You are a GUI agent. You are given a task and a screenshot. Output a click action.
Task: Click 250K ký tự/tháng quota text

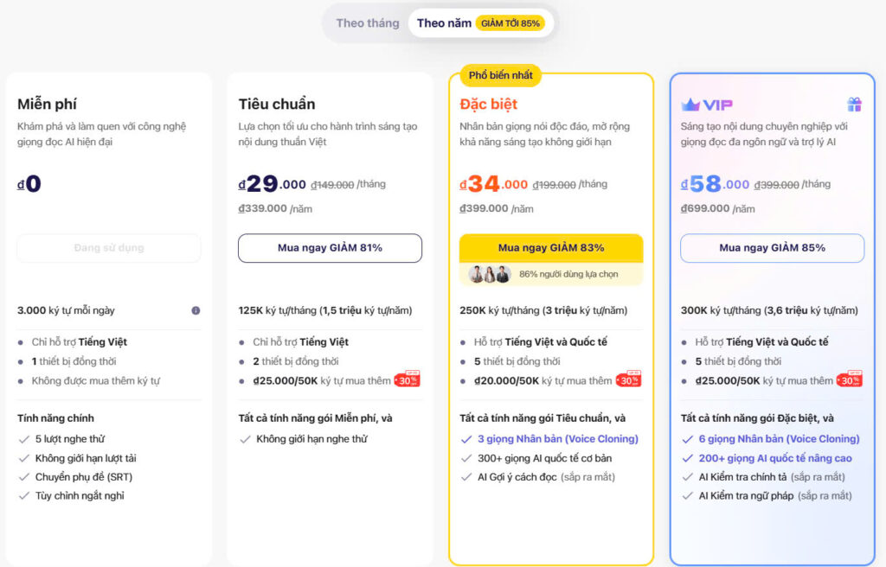(x=543, y=310)
